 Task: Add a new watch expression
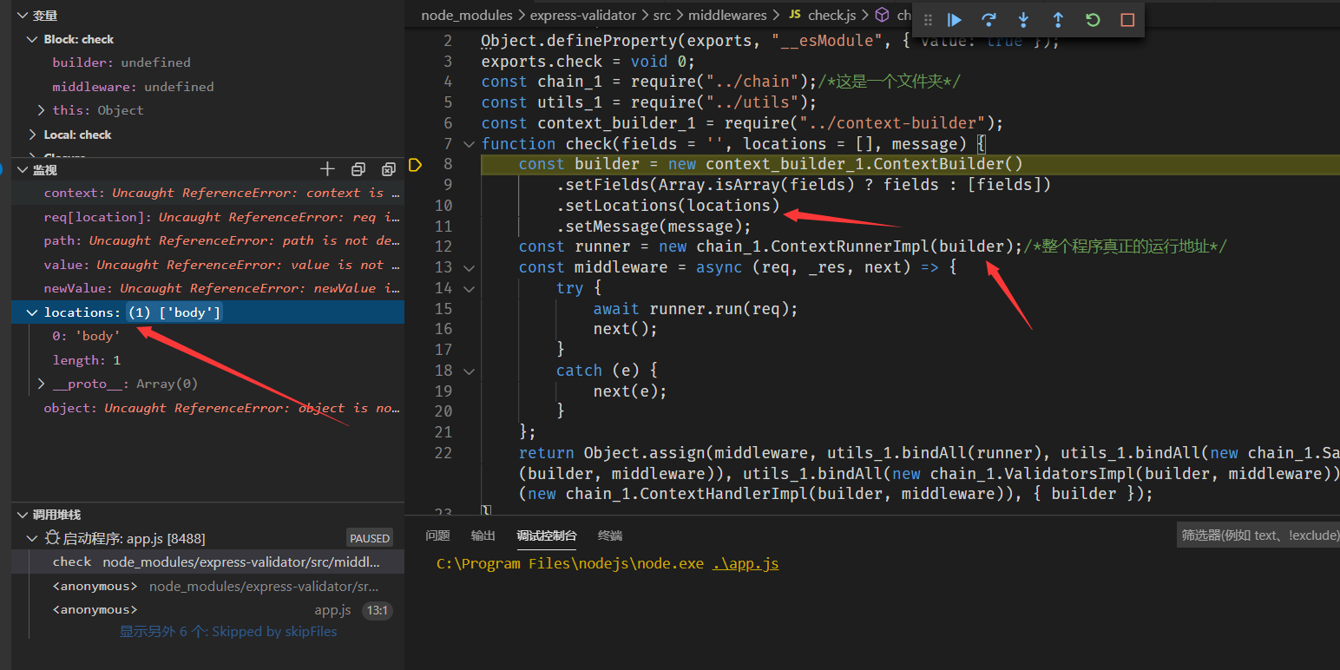click(327, 169)
